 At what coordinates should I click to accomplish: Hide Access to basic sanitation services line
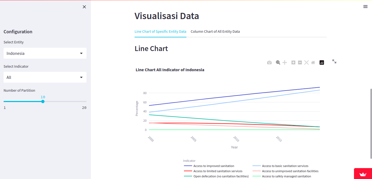click(285, 166)
